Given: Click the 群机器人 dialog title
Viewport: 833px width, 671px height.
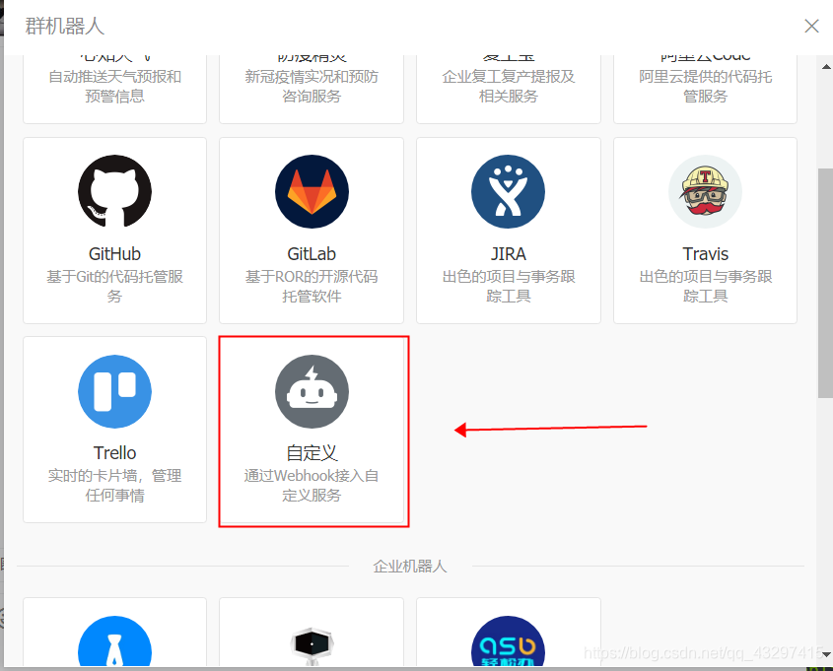Looking at the screenshot, I should coord(65,26).
